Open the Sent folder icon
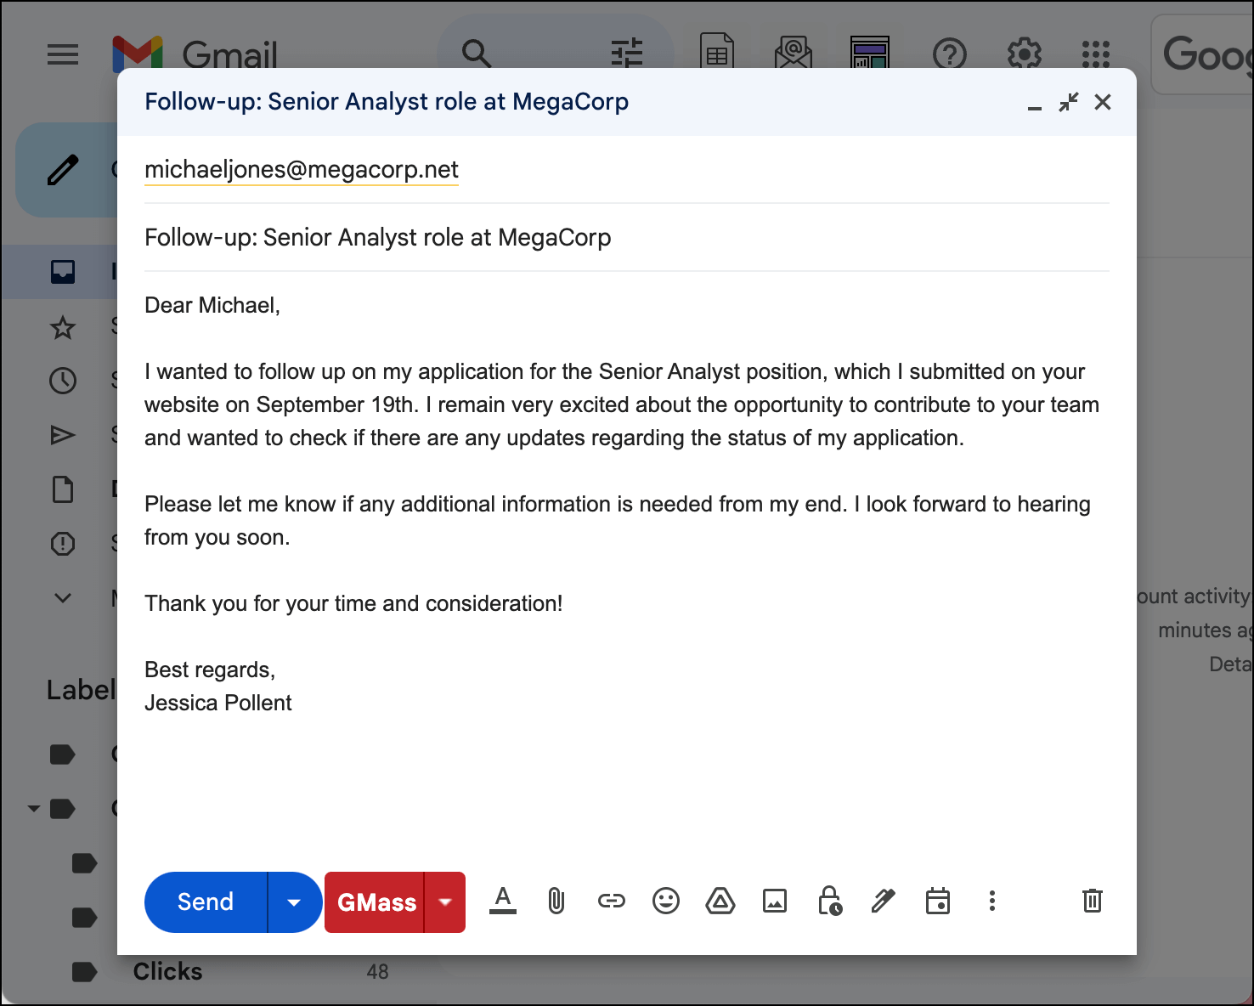 63,435
